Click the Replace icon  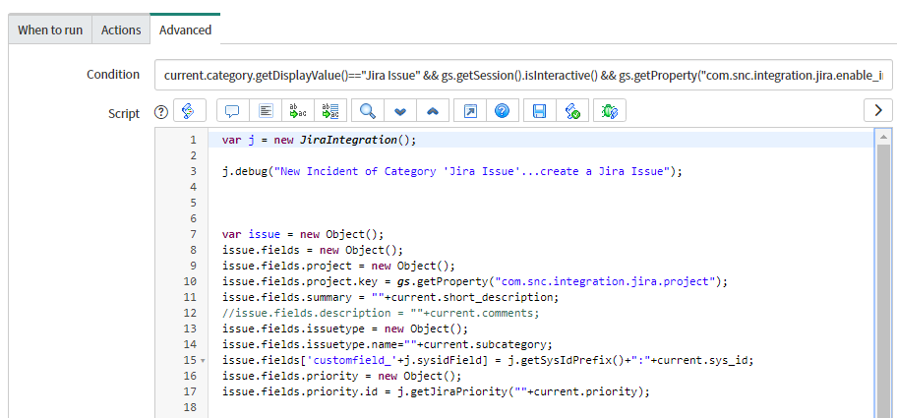(298, 110)
